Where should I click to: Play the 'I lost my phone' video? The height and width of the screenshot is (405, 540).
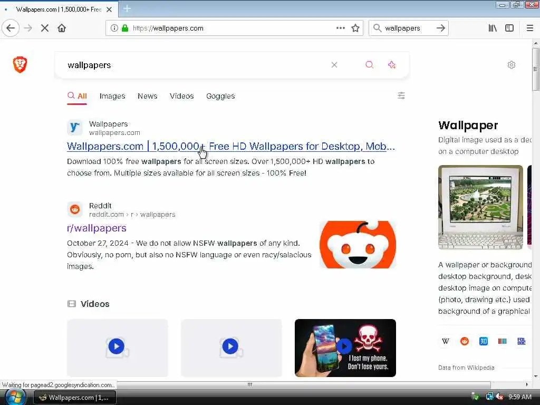click(345, 348)
